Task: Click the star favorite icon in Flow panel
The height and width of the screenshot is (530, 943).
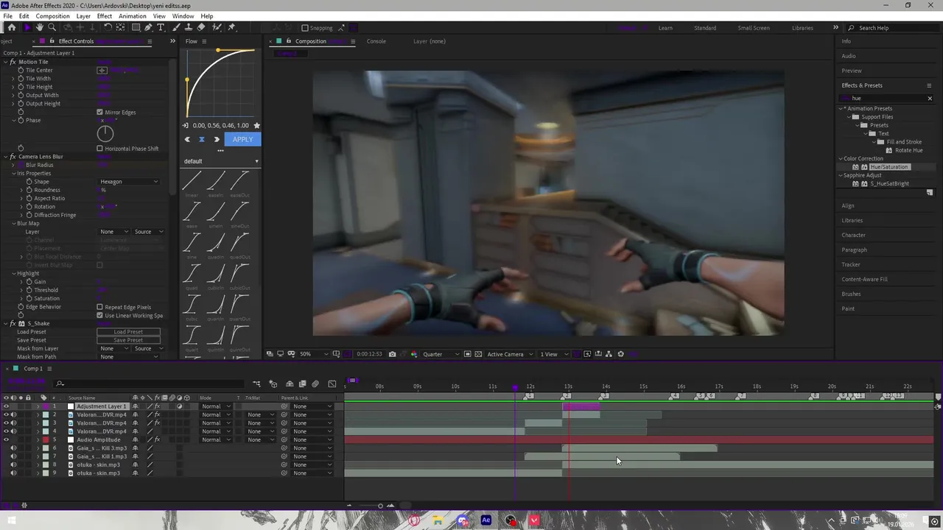Action: click(x=256, y=125)
